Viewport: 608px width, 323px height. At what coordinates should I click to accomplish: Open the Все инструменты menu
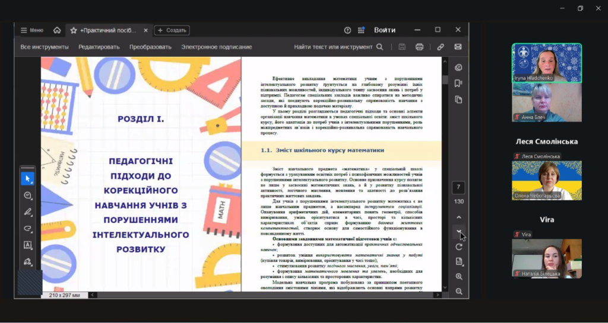click(45, 47)
